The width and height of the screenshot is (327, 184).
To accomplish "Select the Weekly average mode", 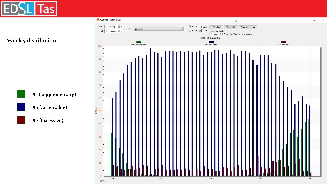I will pos(231,34).
